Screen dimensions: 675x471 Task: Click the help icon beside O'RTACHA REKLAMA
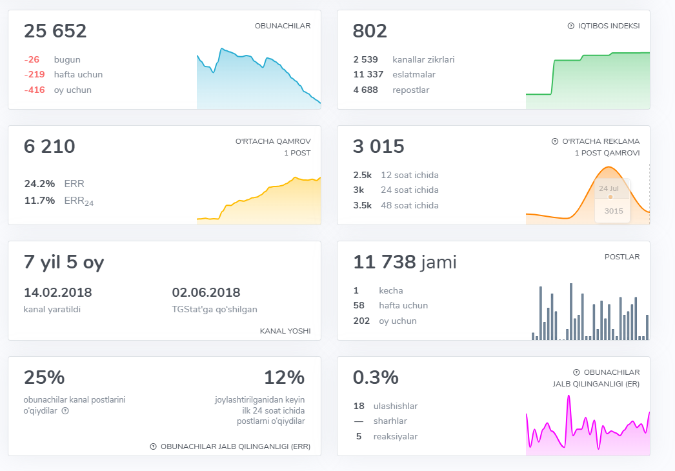(554, 141)
